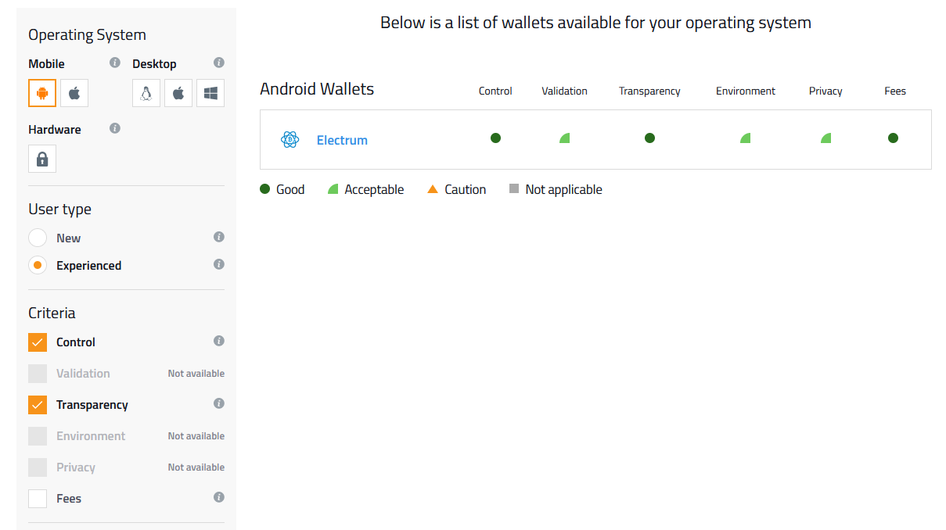
Task: Choose the Hardware wallet lock icon
Action: (42, 159)
